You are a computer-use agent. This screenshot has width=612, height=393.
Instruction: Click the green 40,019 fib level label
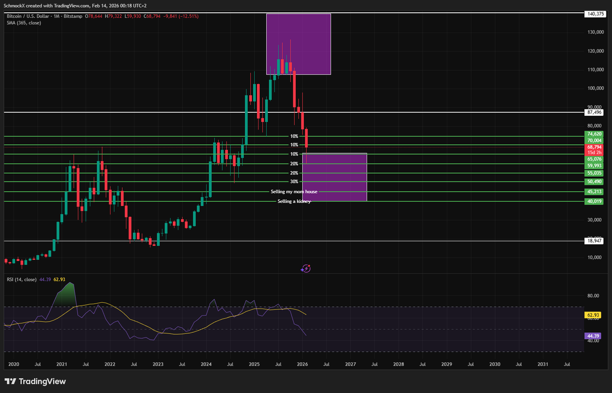593,201
